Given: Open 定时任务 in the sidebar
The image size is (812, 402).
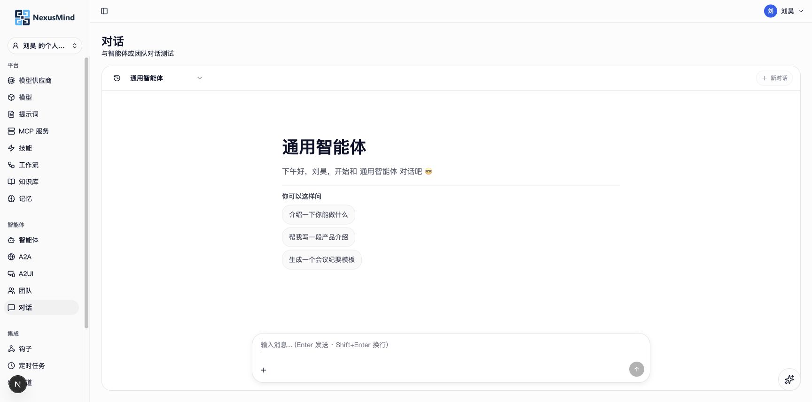Looking at the screenshot, I should click(x=41, y=366).
